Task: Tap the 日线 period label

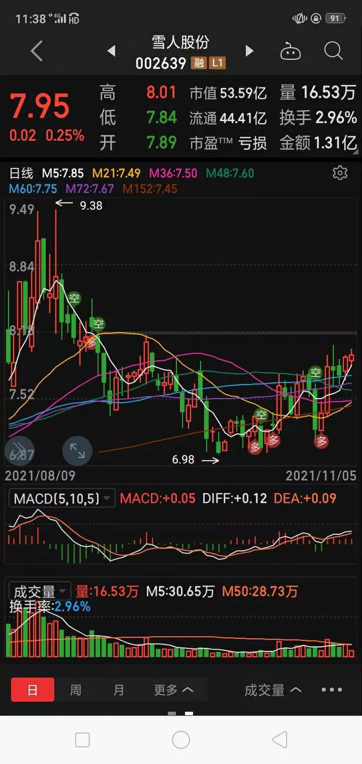Action: pyautogui.click(x=21, y=173)
